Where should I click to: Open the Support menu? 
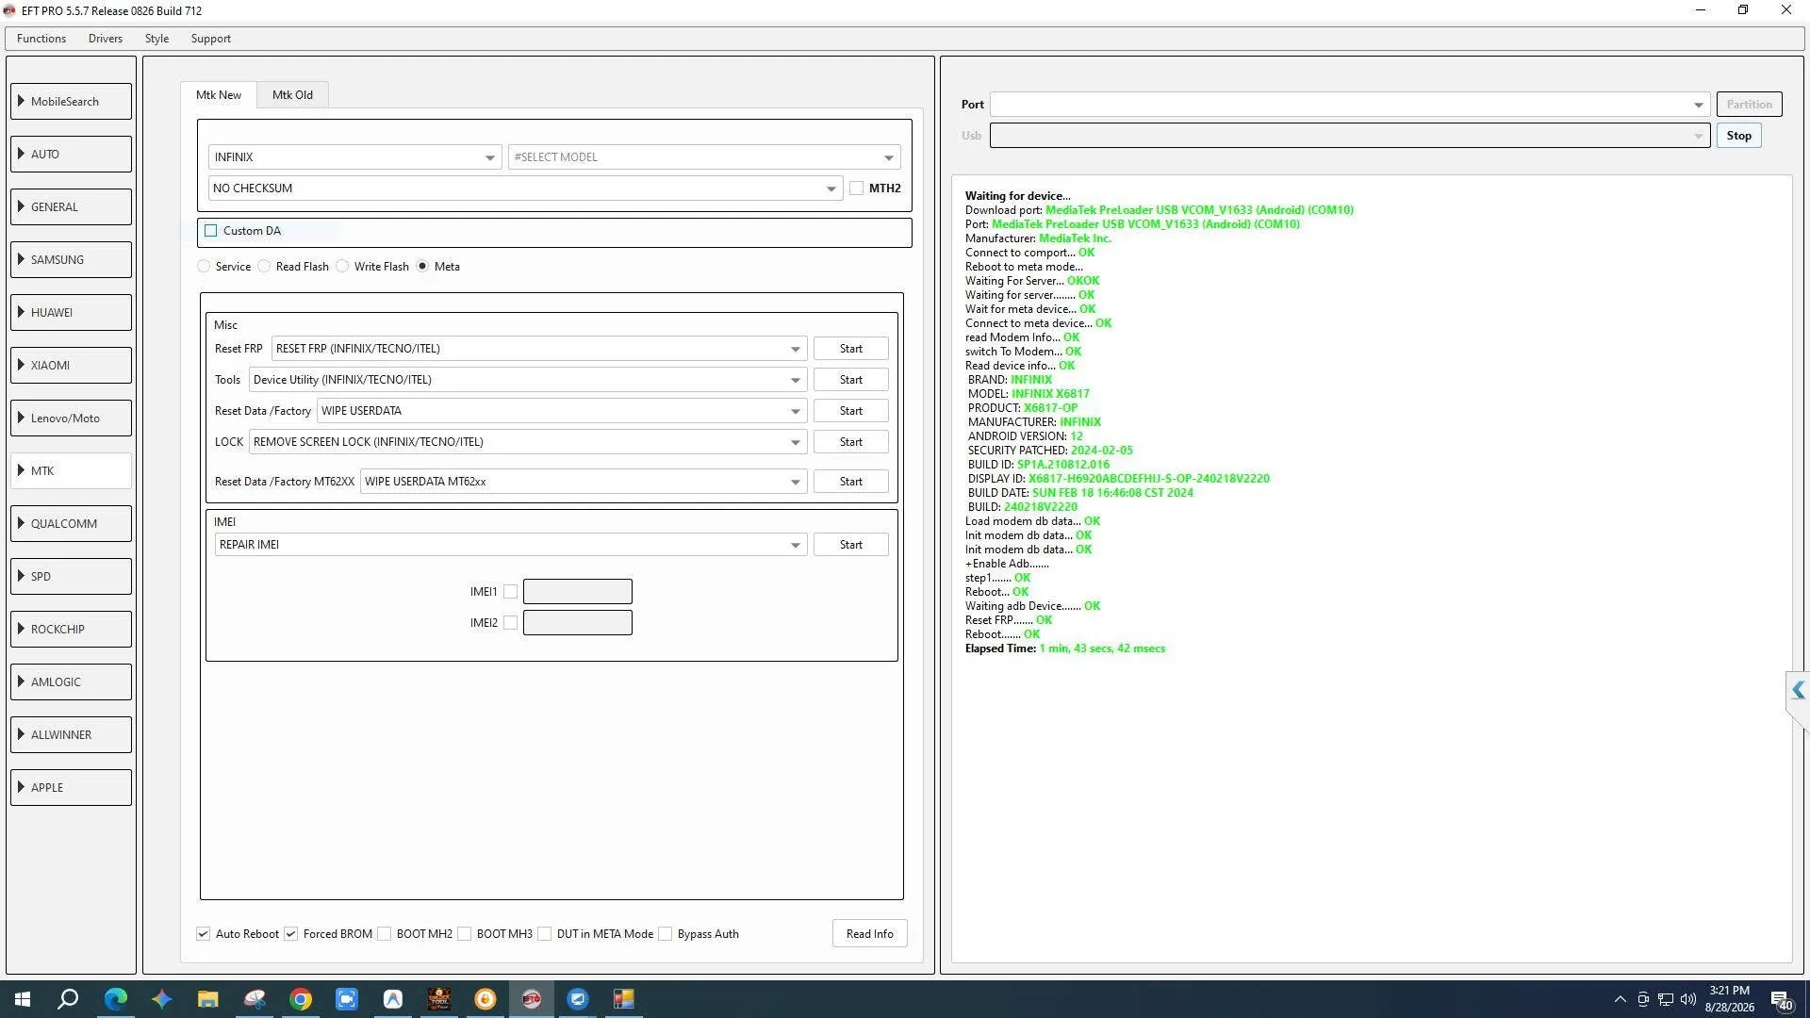pos(210,39)
